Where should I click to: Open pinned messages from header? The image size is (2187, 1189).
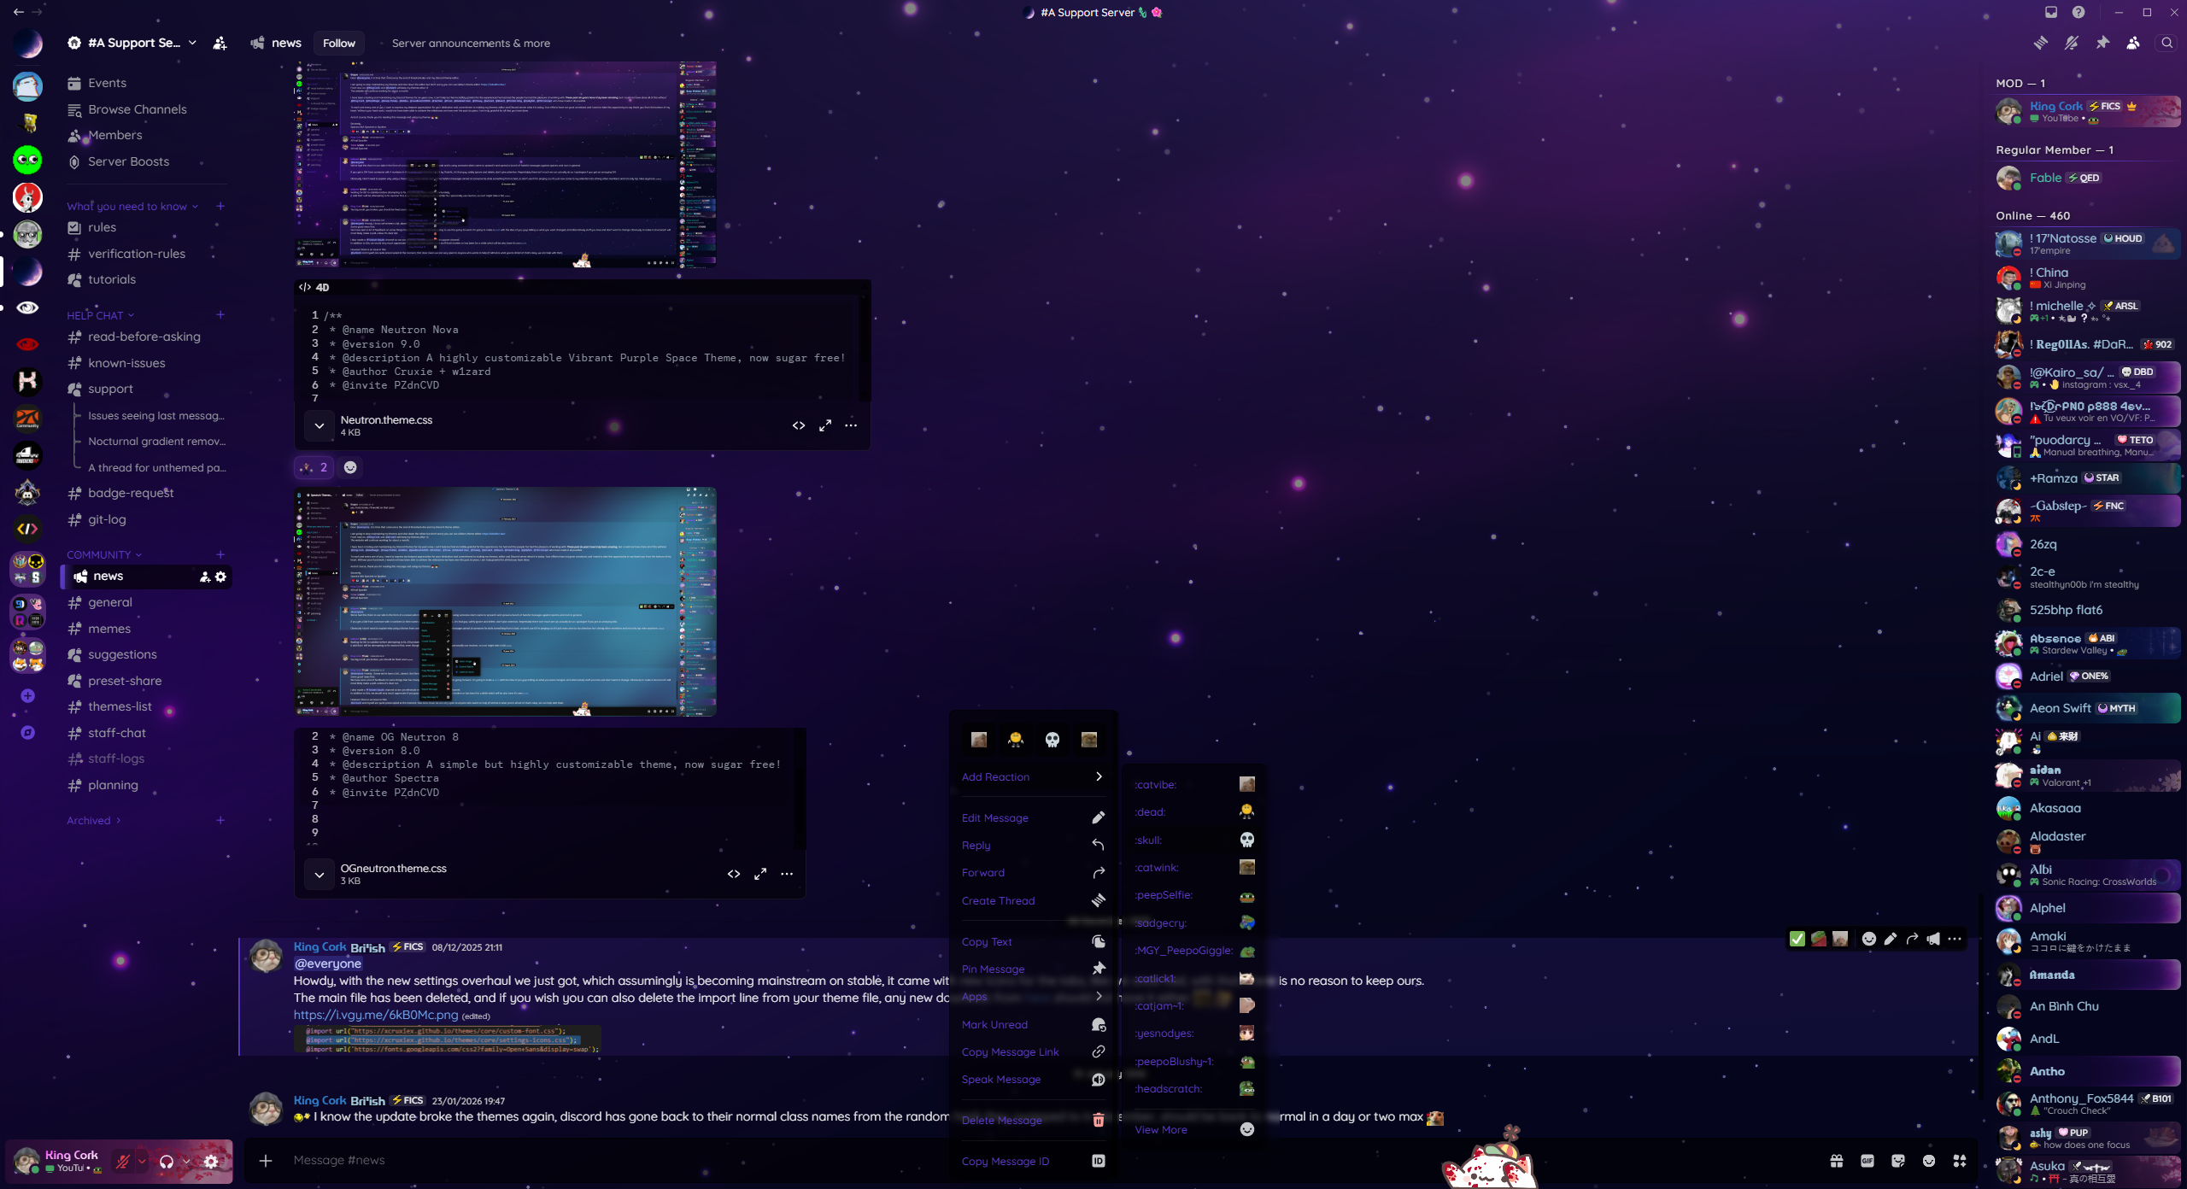point(2102,43)
